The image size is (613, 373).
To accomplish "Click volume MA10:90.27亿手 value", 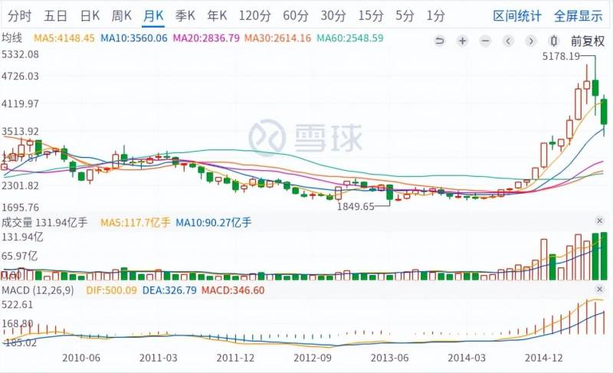I will point(214,223).
